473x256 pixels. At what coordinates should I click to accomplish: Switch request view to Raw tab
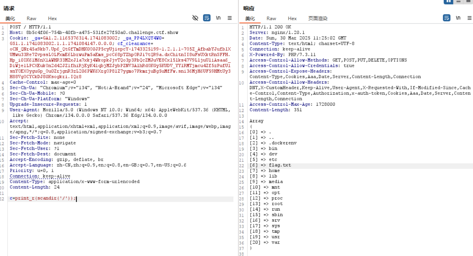[x=31, y=18]
